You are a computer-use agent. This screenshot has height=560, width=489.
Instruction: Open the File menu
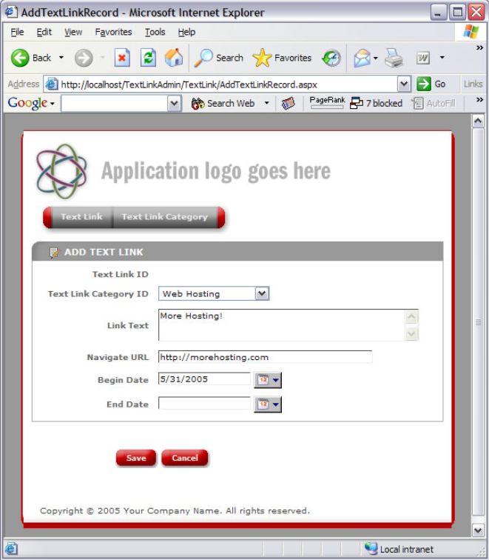(x=17, y=32)
